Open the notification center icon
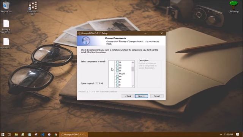Image resolution: width=243 pixels, height=137 pixels. click(x=237, y=134)
